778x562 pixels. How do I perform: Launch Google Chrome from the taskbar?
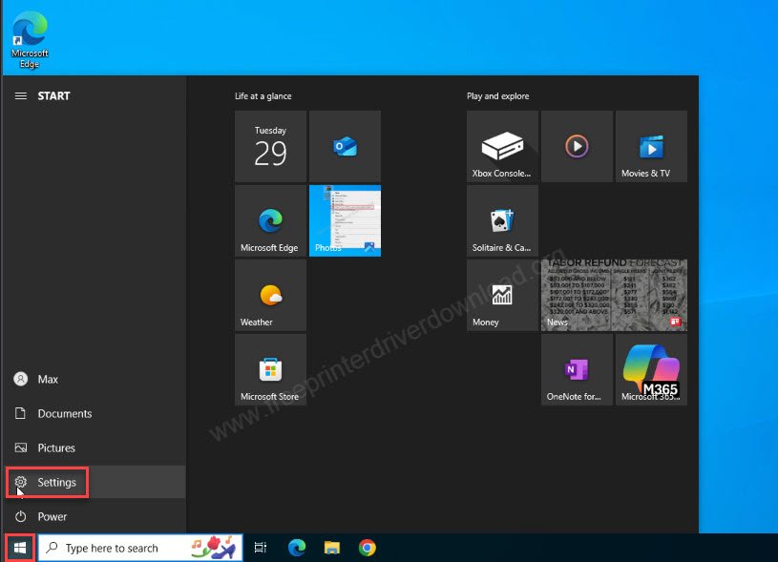[368, 548]
